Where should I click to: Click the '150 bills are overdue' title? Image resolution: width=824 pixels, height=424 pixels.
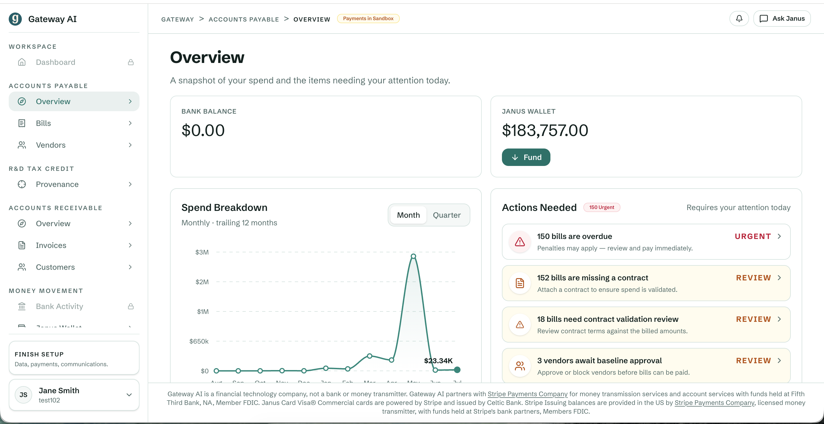(x=574, y=237)
